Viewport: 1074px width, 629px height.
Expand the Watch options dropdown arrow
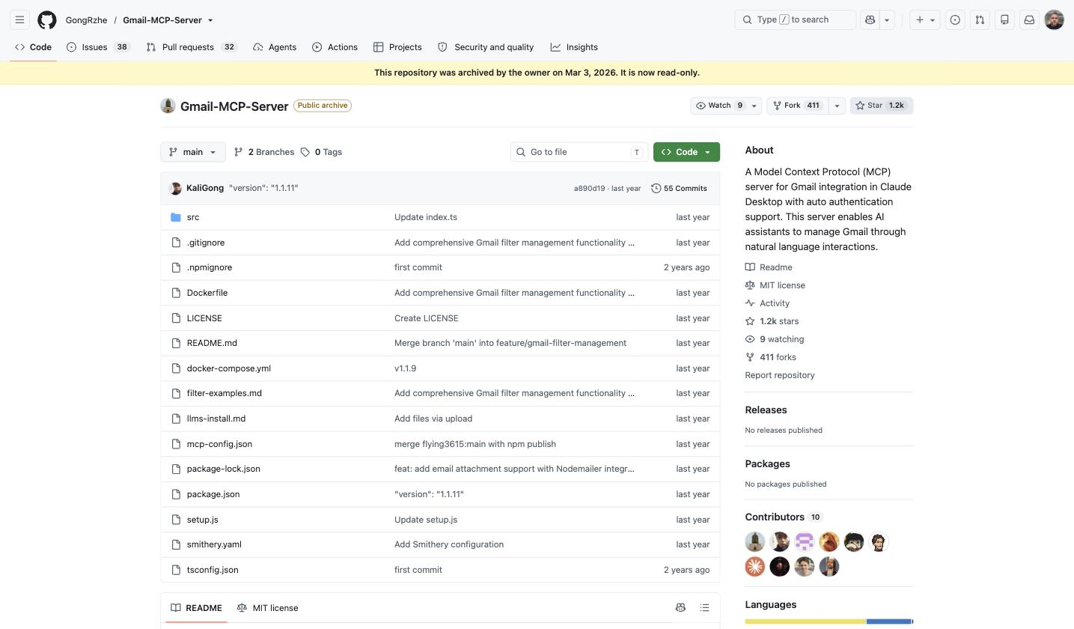[x=754, y=106]
